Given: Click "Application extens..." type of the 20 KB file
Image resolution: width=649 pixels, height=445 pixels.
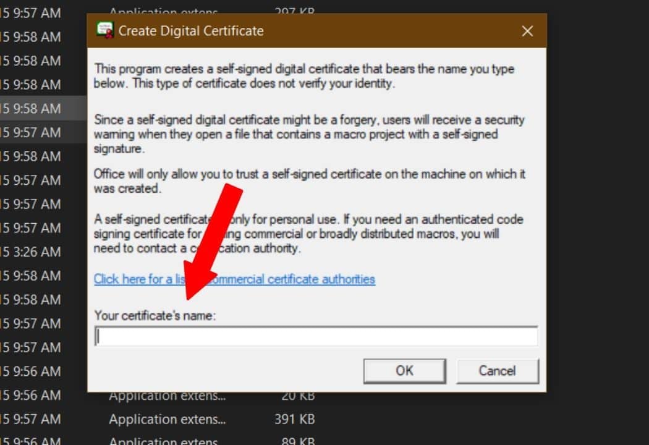Looking at the screenshot, I should coord(167,396).
